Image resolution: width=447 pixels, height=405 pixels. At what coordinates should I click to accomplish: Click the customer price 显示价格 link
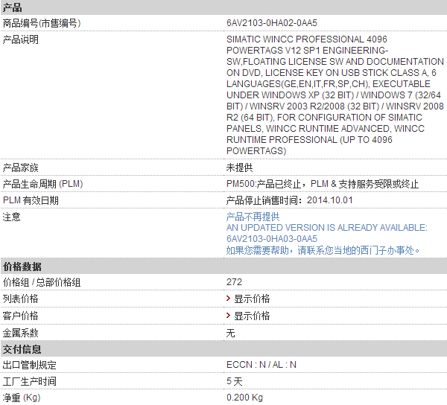coord(252,316)
